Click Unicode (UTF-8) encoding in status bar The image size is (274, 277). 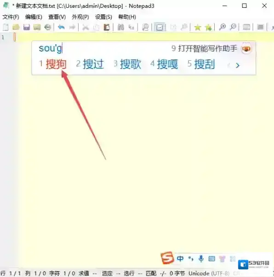pos(209,273)
